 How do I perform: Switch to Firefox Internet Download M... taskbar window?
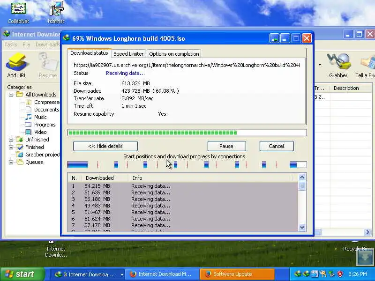162,274
